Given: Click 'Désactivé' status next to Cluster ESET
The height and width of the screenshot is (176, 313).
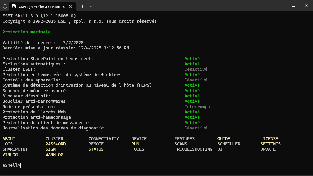Looking at the screenshot, I should [196, 69].
